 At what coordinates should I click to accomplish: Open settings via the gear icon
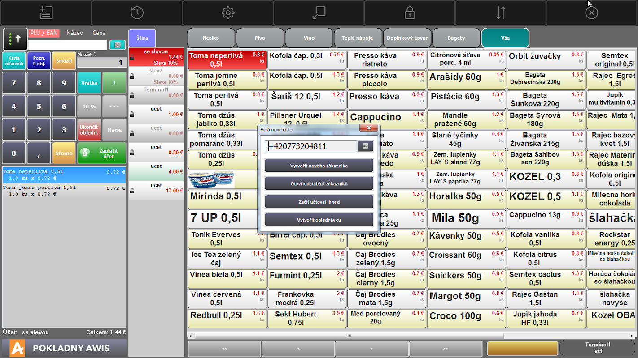228,13
